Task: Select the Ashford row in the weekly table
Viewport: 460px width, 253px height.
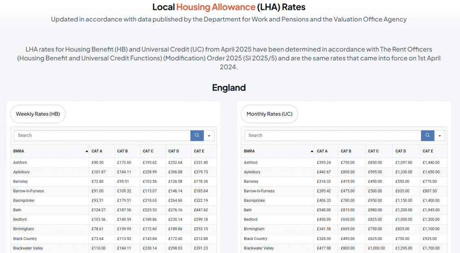Action: tap(20, 162)
